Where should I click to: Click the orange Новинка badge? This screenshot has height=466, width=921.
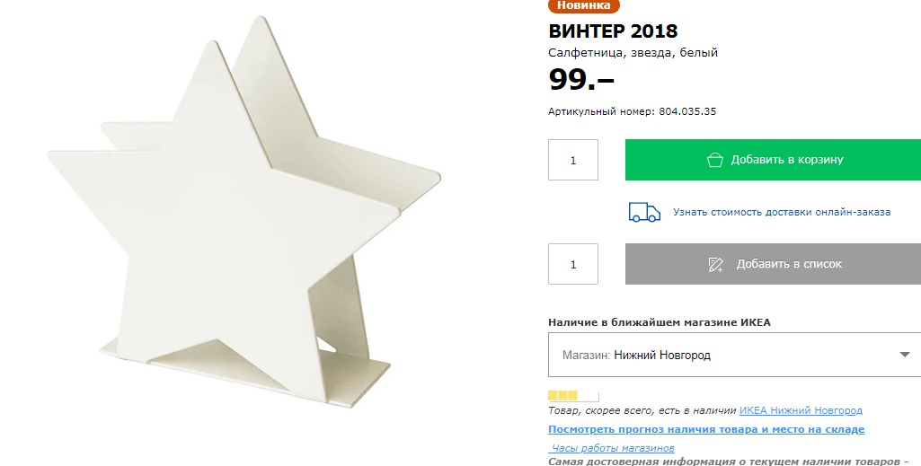[x=583, y=6]
